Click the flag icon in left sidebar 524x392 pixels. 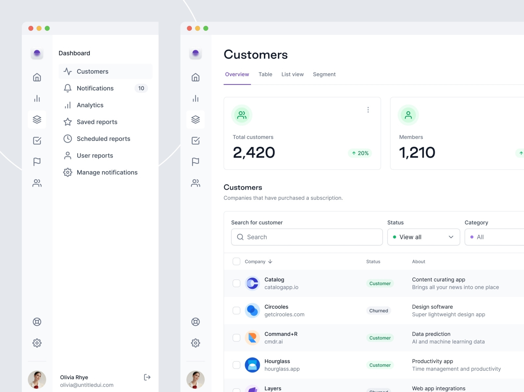click(x=37, y=162)
